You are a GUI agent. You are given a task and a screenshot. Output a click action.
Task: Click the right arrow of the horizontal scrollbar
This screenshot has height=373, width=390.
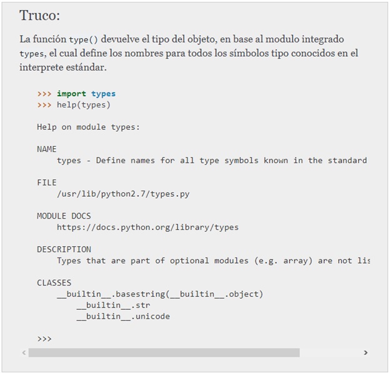[366, 353]
